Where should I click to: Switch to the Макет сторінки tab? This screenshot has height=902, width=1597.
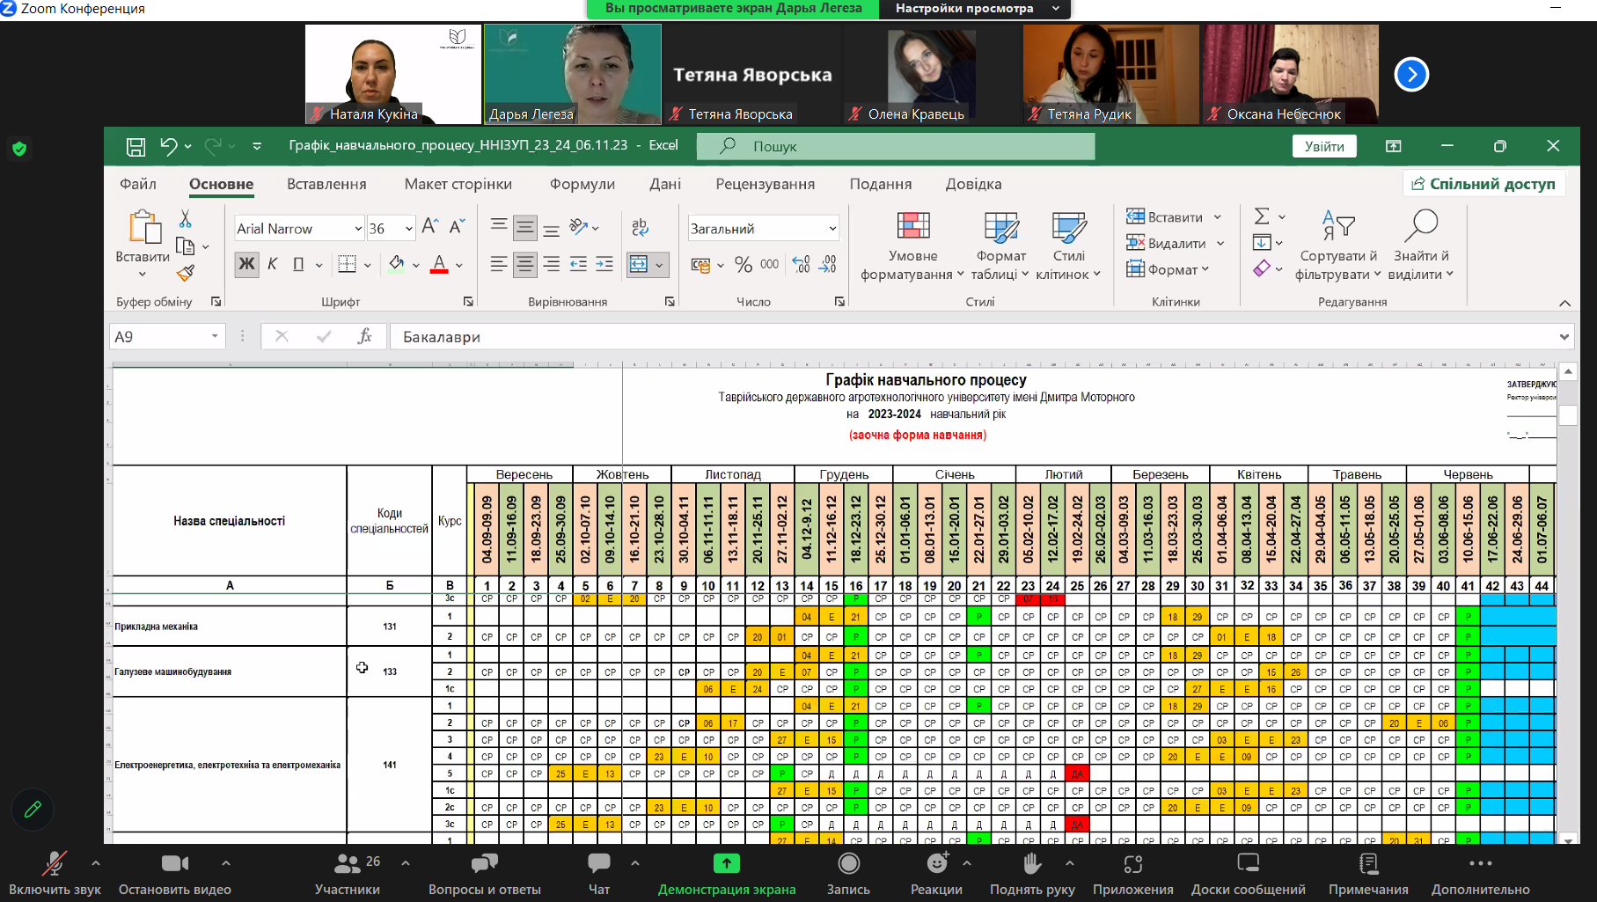[458, 184]
